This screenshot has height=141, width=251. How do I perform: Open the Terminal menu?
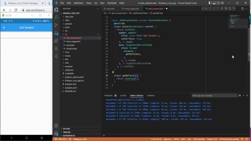pyautogui.click(x=111, y=3)
